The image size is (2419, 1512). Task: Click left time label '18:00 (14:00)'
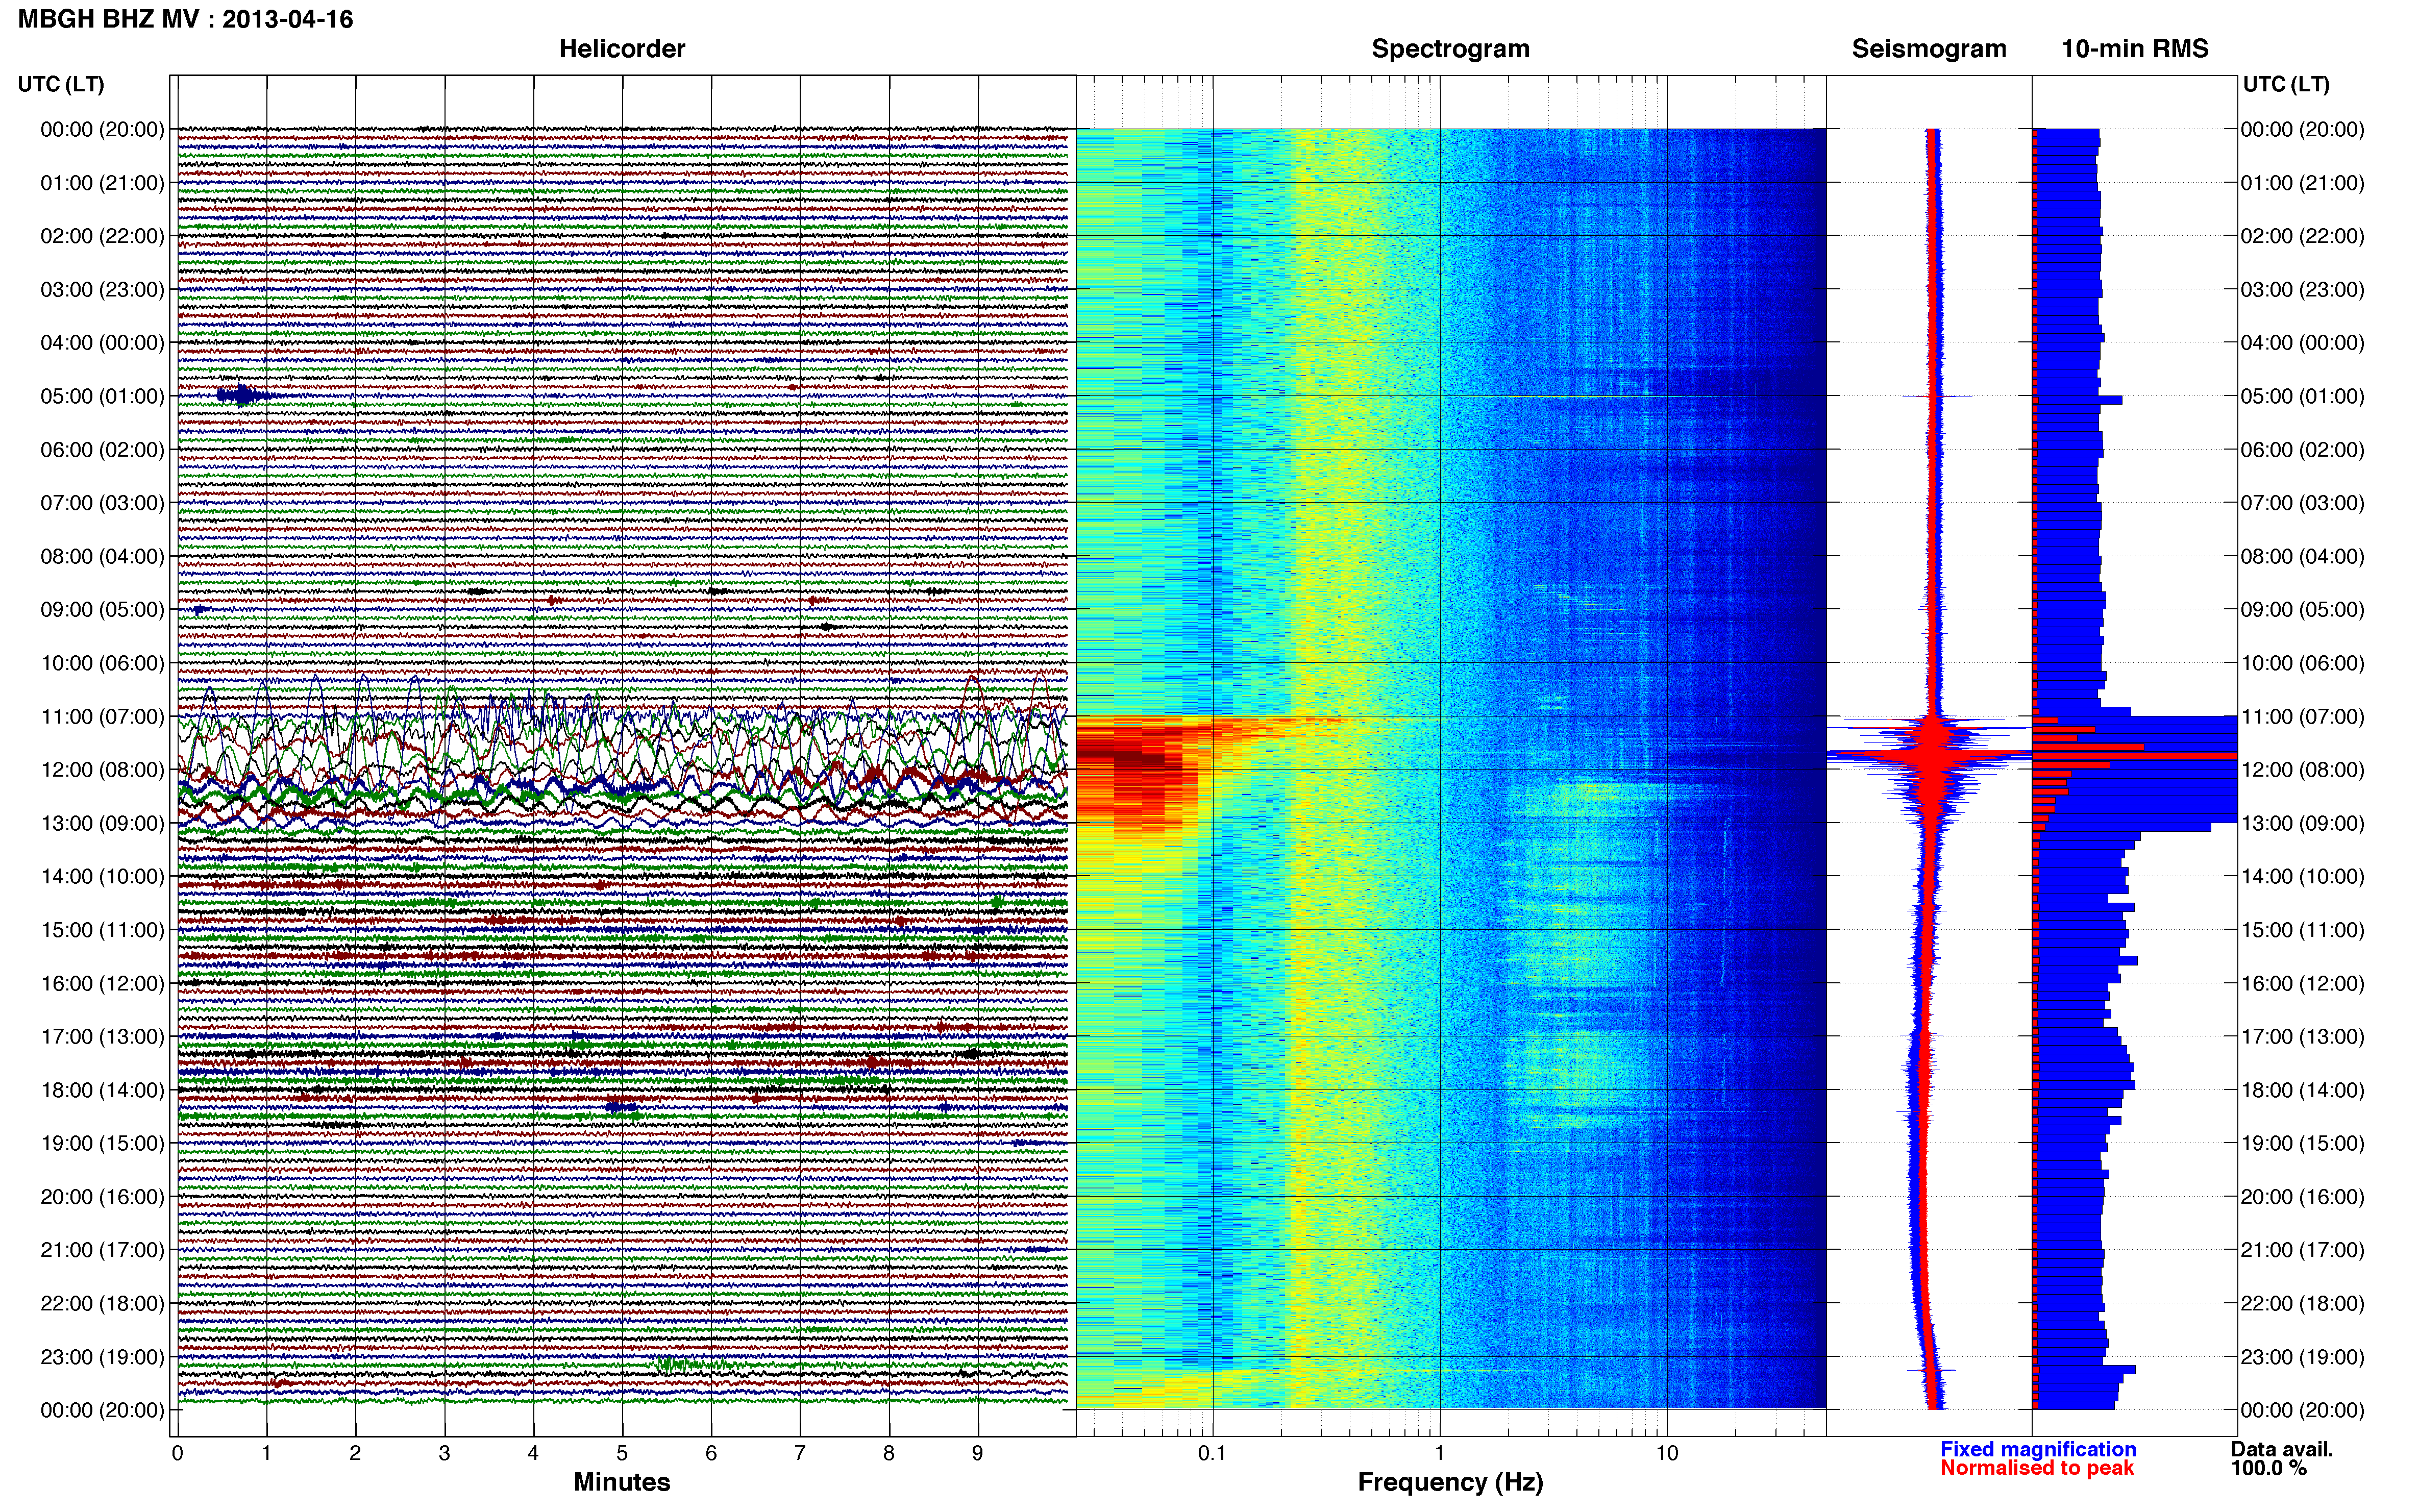pos(102,1090)
